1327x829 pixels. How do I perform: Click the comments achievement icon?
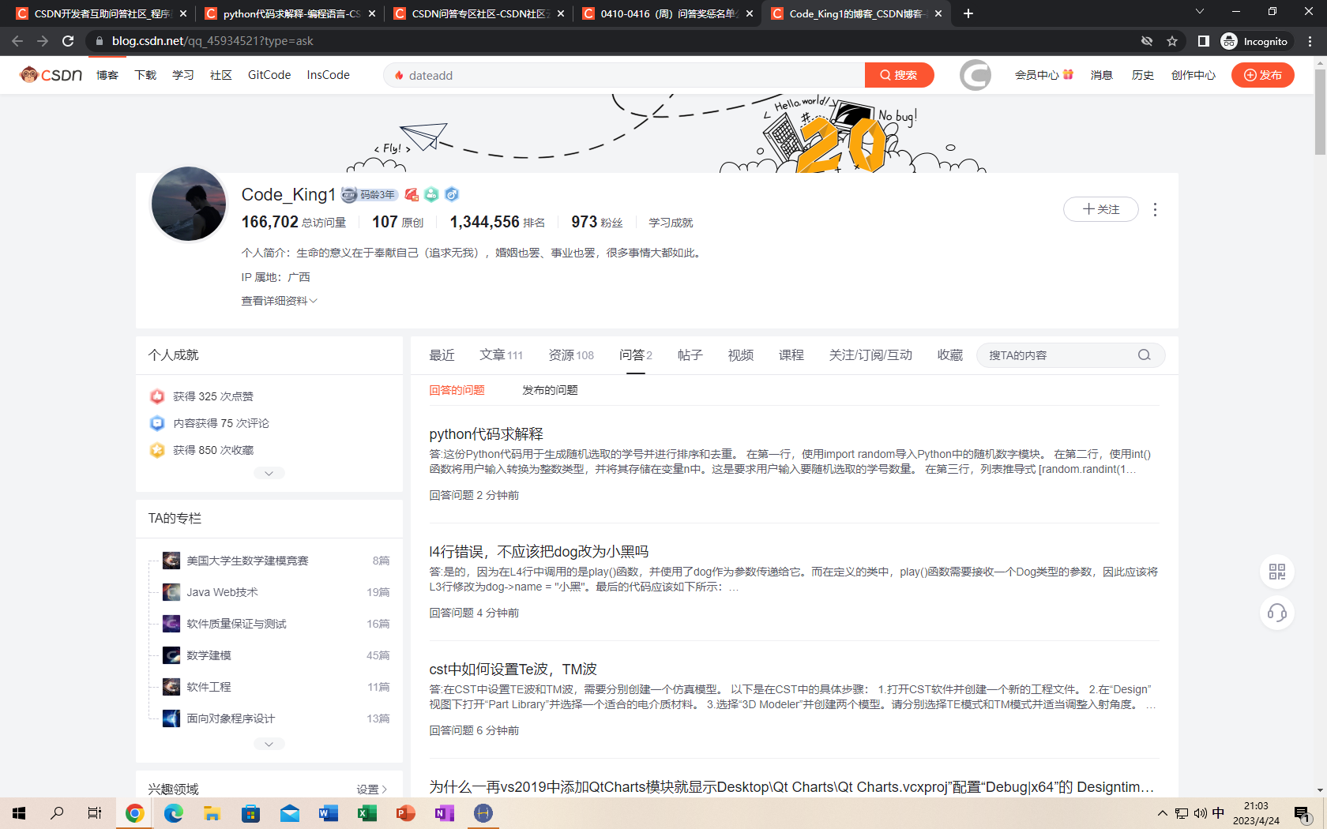pos(157,423)
